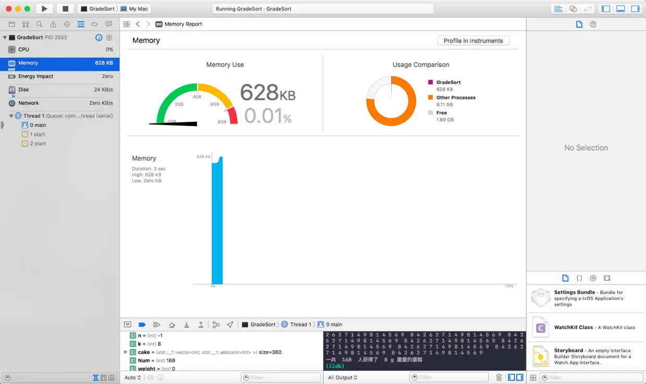This screenshot has width=646, height=384.
Task: Go back using the left chevron
Action: (x=138, y=24)
